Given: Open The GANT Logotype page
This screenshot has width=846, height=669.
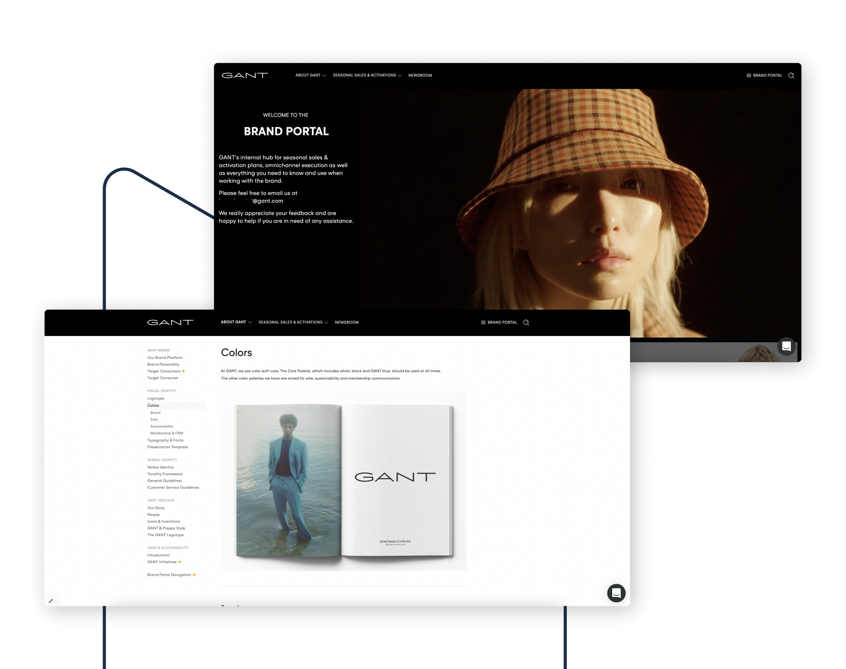Looking at the screenshot, I should tap(165, 535).
